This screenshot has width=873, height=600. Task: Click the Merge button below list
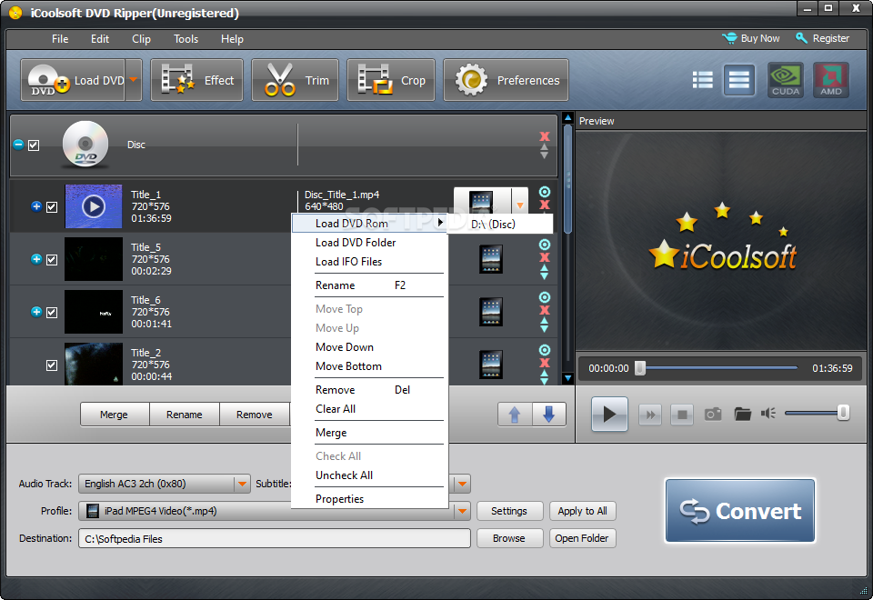[x=115, y=415]
